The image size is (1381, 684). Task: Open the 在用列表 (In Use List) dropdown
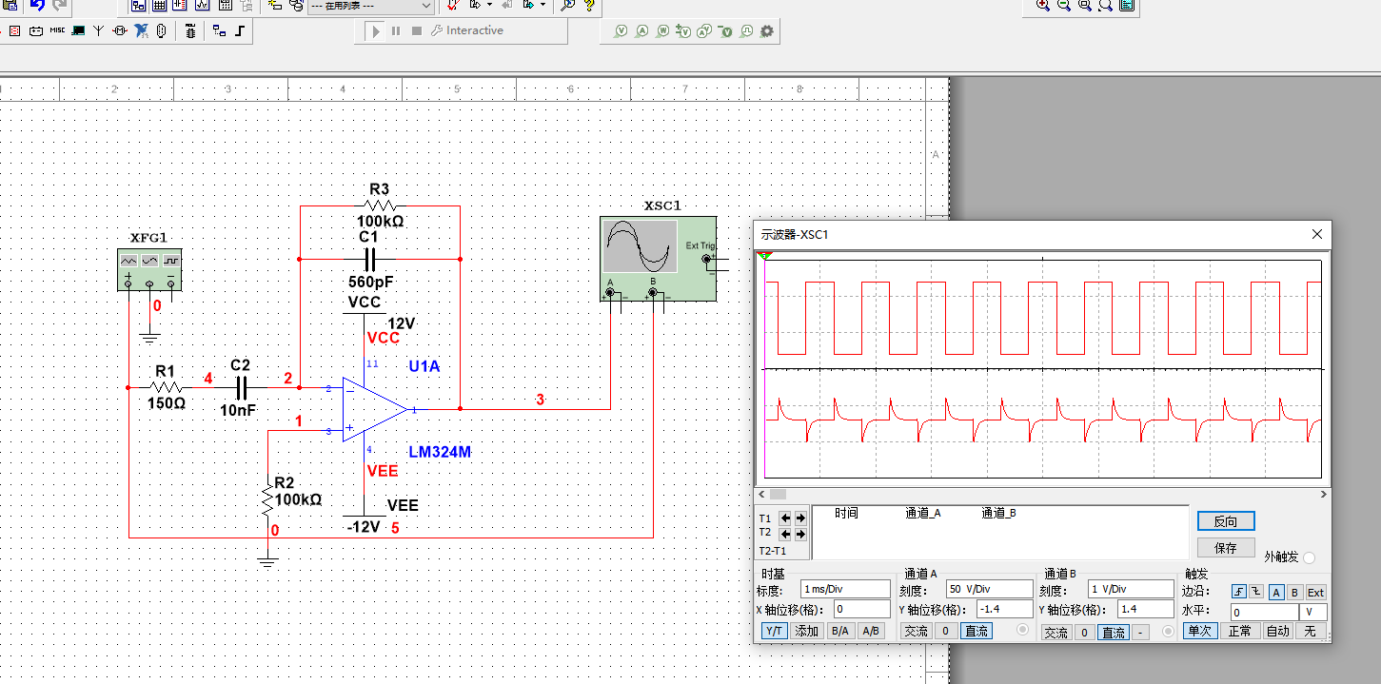(x=427, y=7)
